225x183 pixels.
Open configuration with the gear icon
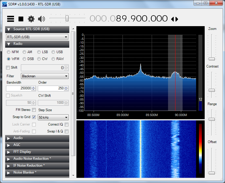pos(31,19)
